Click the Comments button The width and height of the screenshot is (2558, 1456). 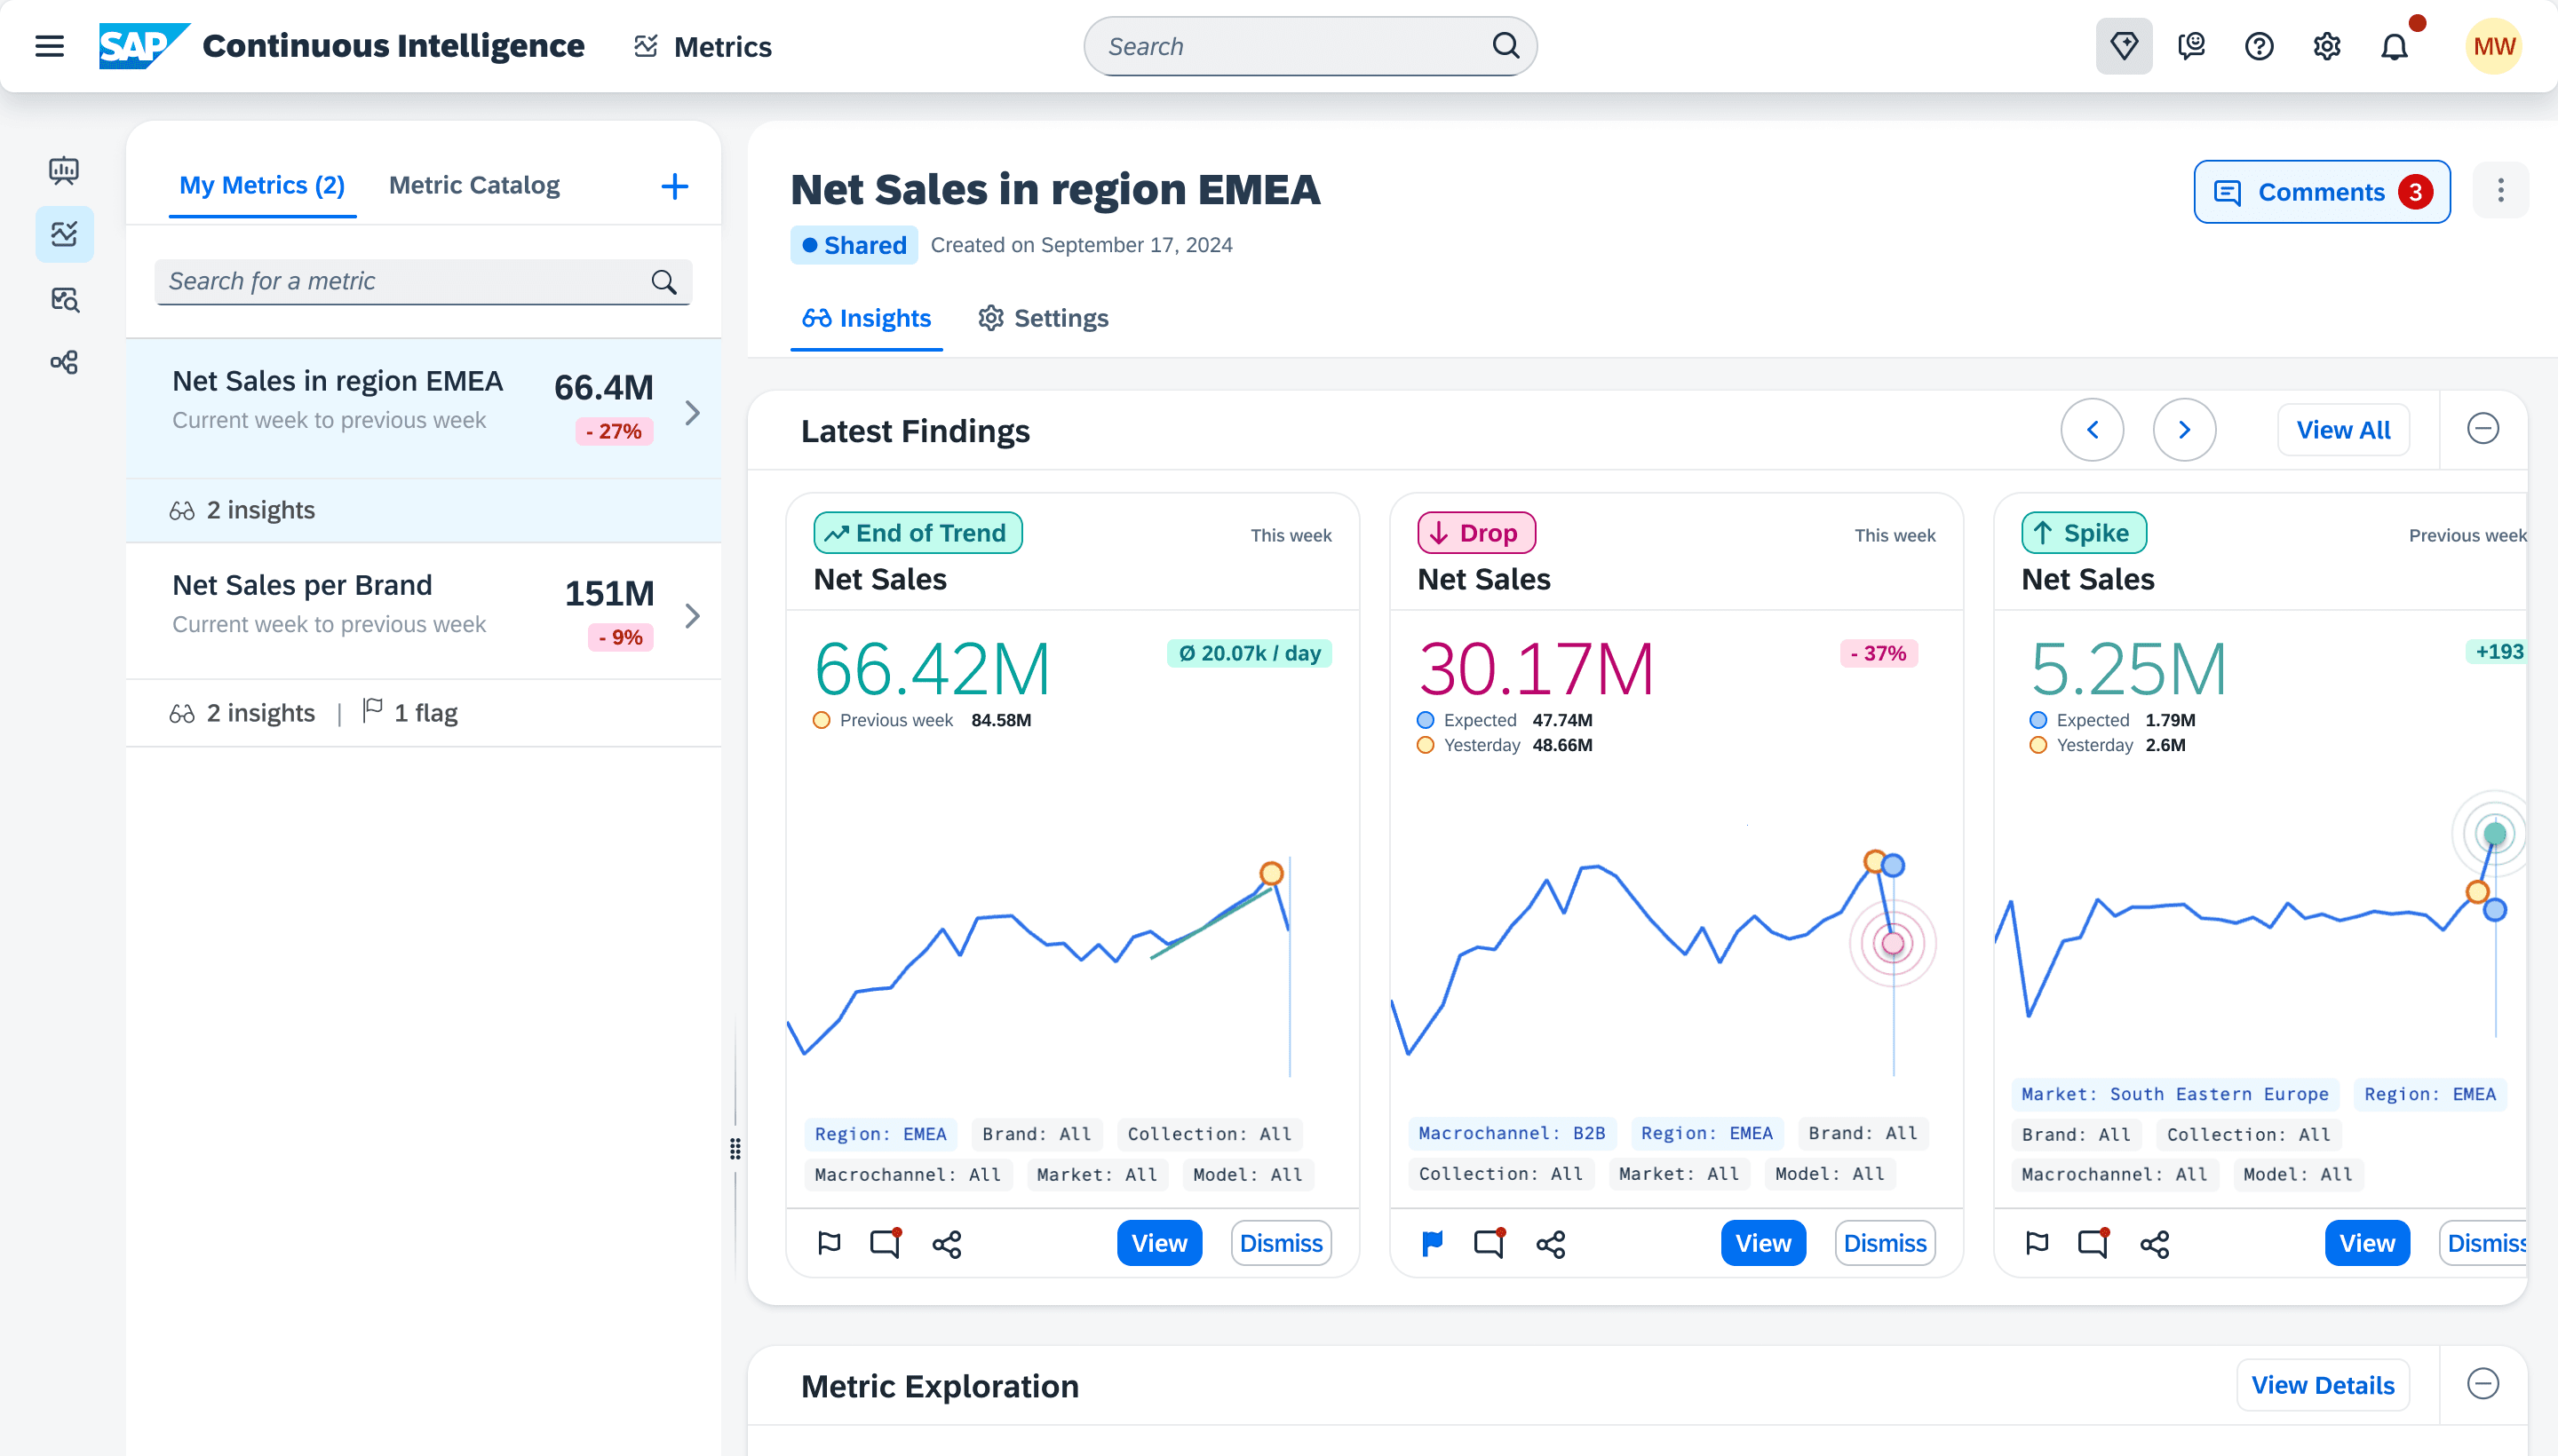[x=2321, y=192]
